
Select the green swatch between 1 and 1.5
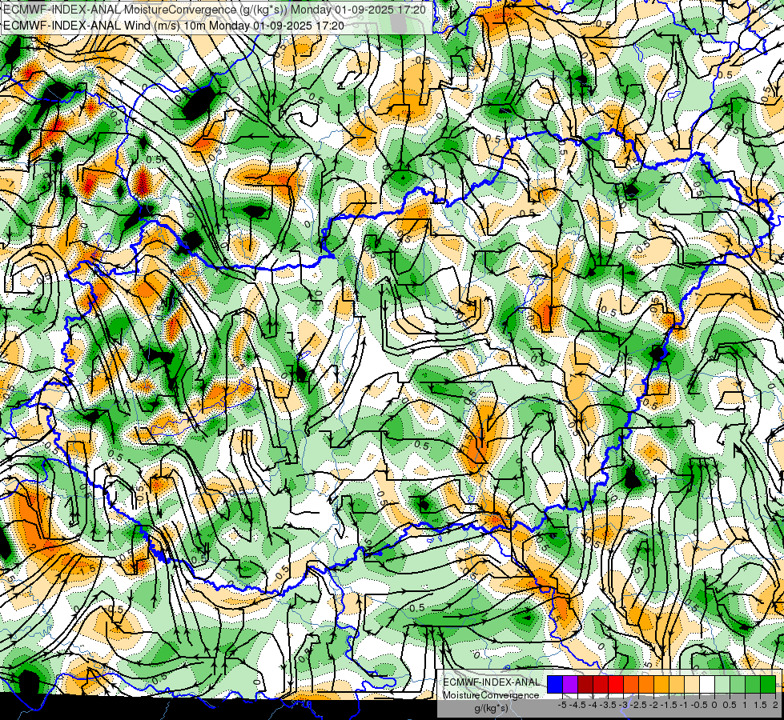point(753,684)
